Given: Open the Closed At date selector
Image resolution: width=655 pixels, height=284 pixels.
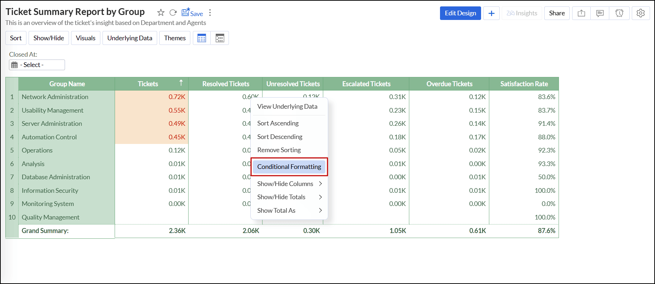Looking at the screenshot, I should [x=37, y=65].
